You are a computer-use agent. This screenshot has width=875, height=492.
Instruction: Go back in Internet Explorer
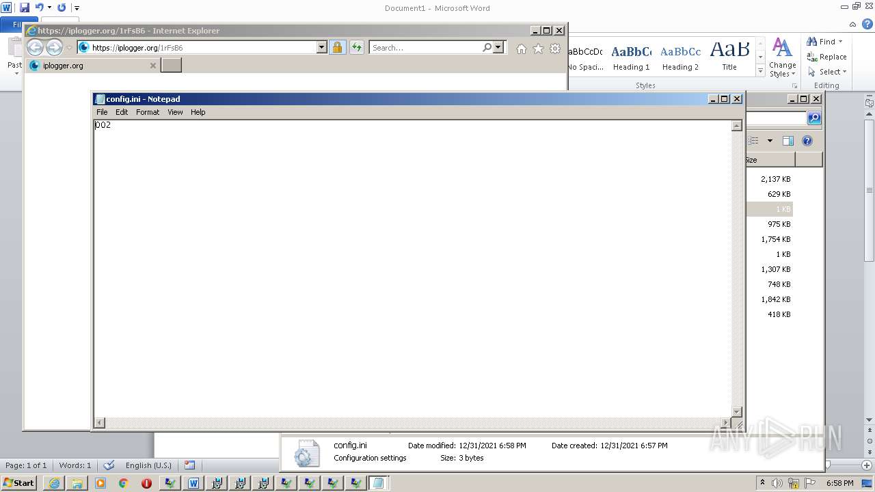35,47
